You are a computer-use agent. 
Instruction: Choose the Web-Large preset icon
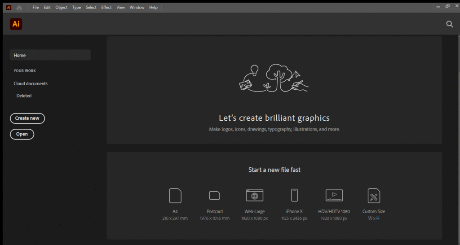click(x=255, y=196)
